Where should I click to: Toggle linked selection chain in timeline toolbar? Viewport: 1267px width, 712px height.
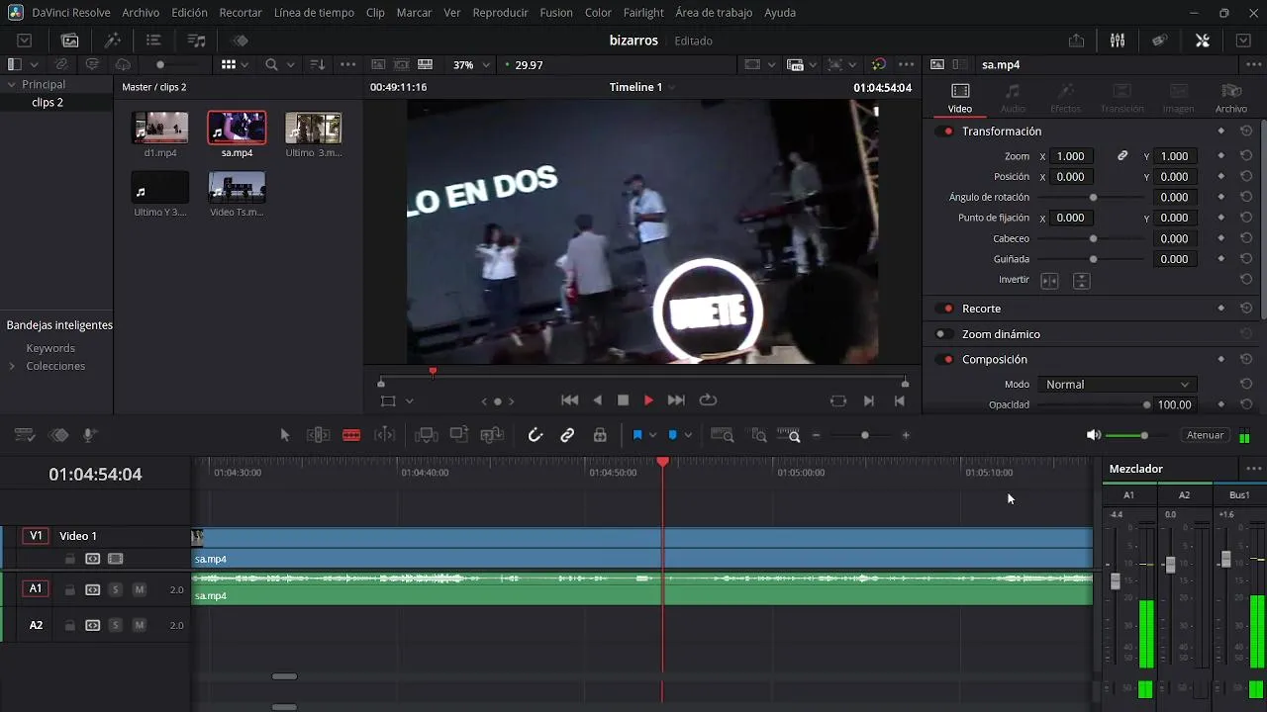click(567, 435)
